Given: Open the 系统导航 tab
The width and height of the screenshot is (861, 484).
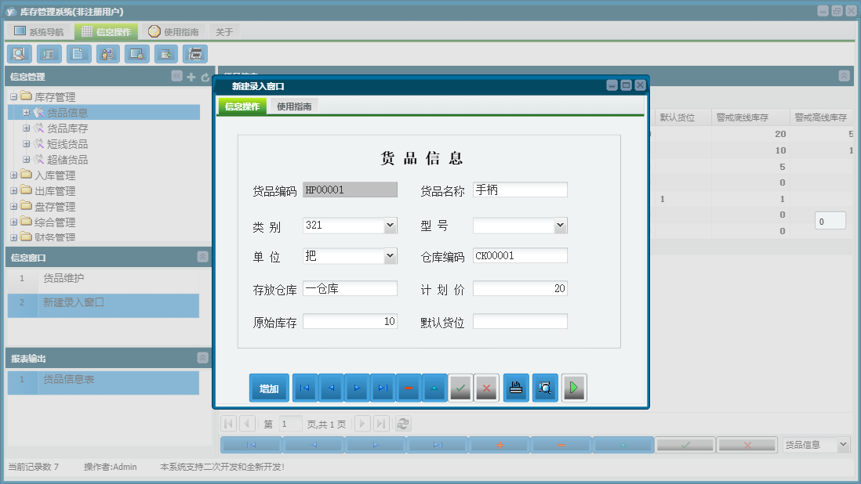Looking at the screenshot, I should (x=39, y=32).
